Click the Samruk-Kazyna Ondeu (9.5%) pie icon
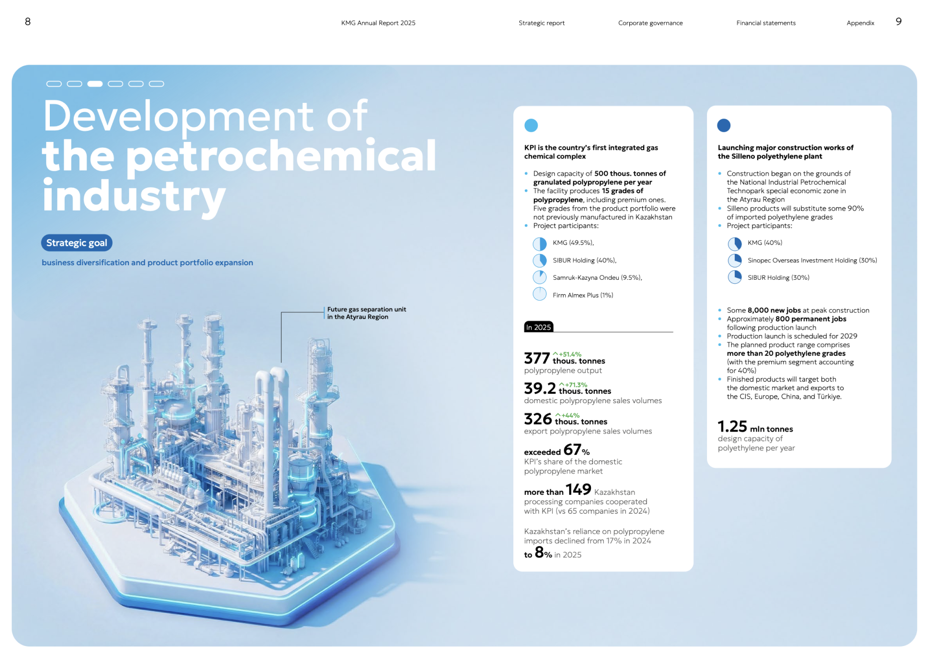Viewport: 928px width, 659px height. pos(540,277)
